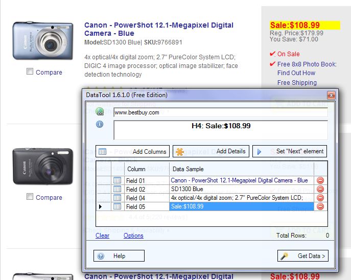Open the Options link
351x280 pixels.
(x=133, y=236)
